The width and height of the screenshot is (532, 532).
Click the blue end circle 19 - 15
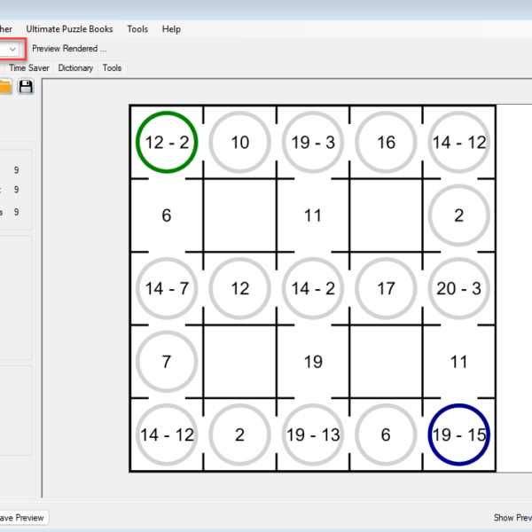(458, 434)
